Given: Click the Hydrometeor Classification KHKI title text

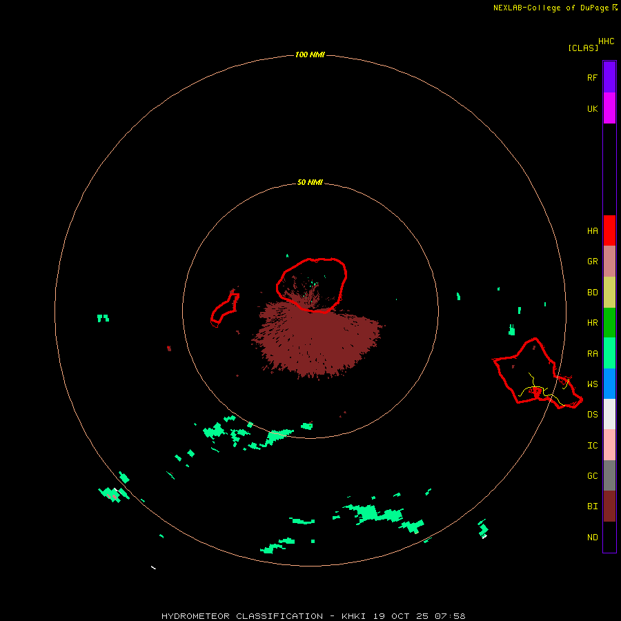Looking at the screenshot, I should [313, 616].
